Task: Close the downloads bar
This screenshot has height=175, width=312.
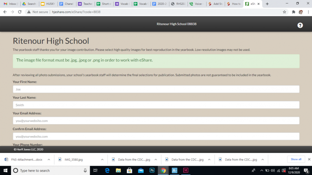Action: (x=309, y=159)
